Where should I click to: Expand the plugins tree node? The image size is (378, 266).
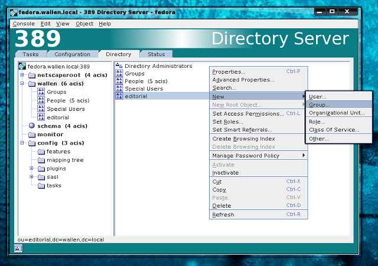pos(31,168)
